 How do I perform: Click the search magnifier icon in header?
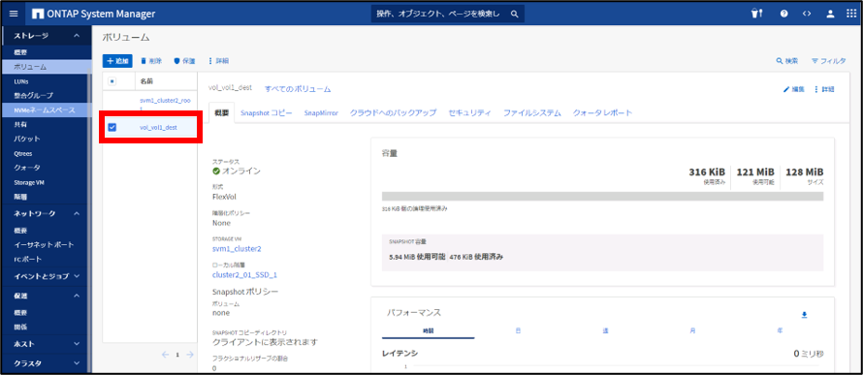(x=514, y=14)
